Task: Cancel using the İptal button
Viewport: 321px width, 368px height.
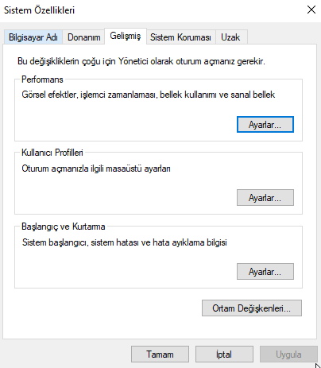Action: pos(224,354)
